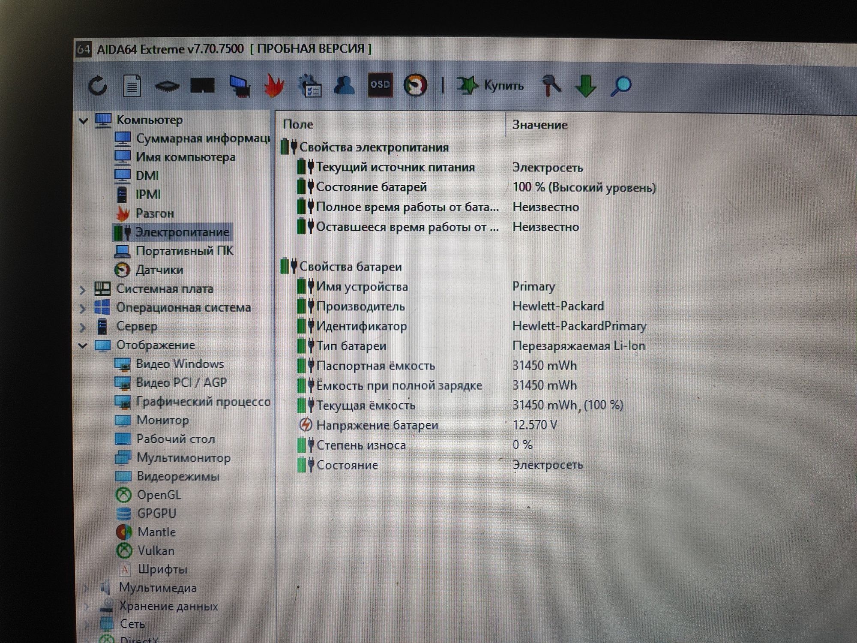Open the OSD panel icon
The height and width of the screenshot is (643, 857).
coord(380,85)
